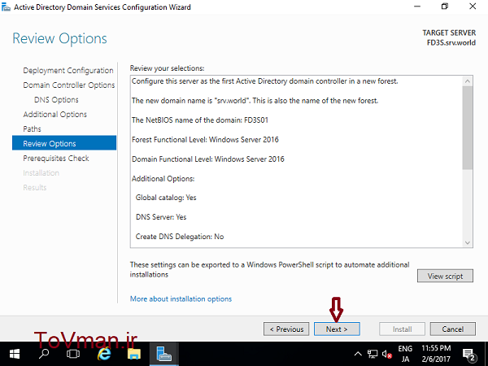This screenshot has width=488, height=366.
Task: Open File Explorer from the taskbar
Action: tap(134, 355)
